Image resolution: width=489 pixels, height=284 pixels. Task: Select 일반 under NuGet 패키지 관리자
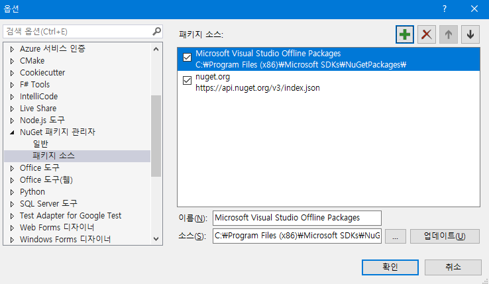[40, 144]
